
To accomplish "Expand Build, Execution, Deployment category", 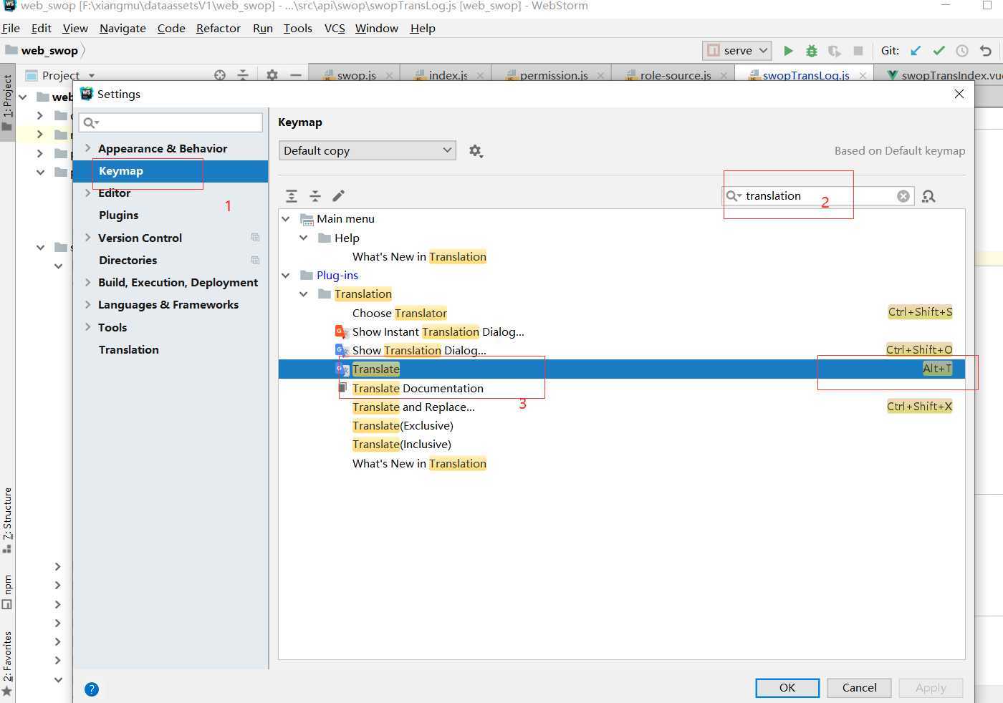I will 87,283.
